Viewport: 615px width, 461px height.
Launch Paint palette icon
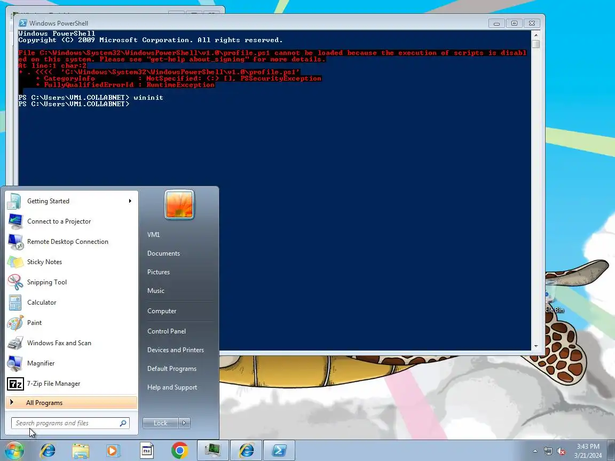point(15,323)
